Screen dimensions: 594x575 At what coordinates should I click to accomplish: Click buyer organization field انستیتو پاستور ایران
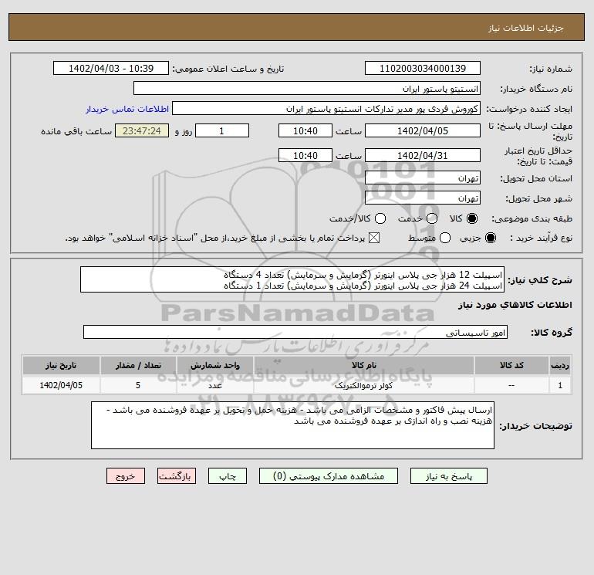(x=307, y=88)
